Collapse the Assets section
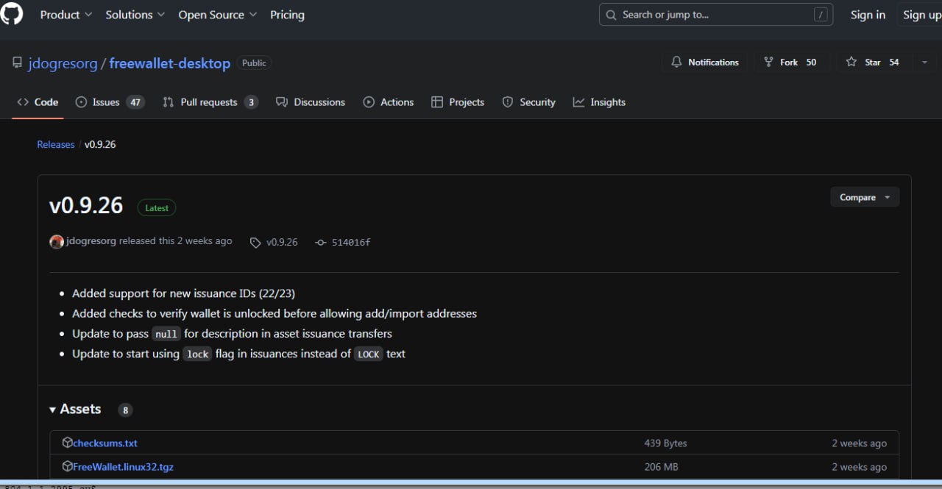The width and height of the screenshot is (942, 489). 75,410
